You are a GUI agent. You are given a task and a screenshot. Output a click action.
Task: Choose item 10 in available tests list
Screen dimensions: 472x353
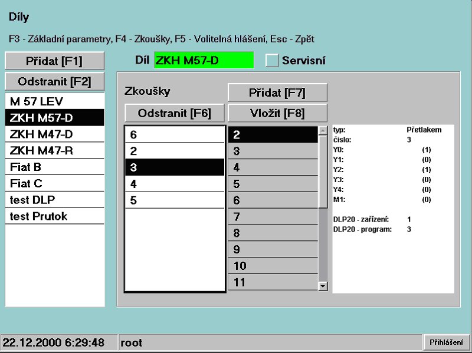pyautogui.click(x=273, y=266)
